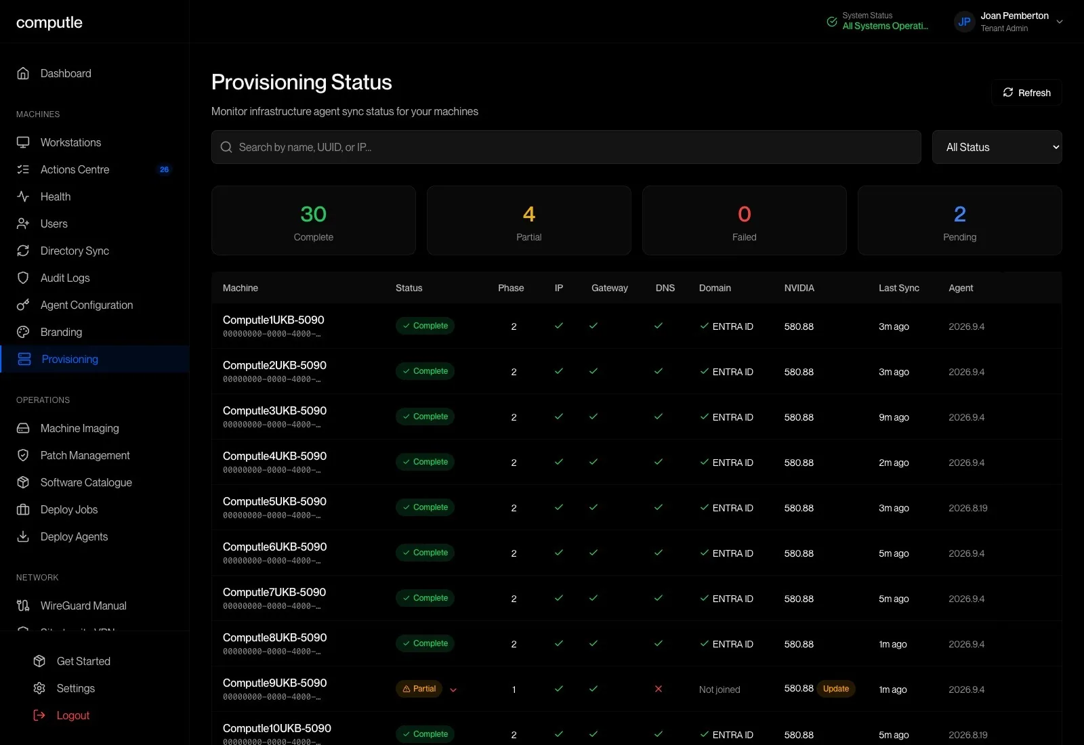Click the WireGuard Manual icon
Viewport: 1084px width, 745px height.
23,605
